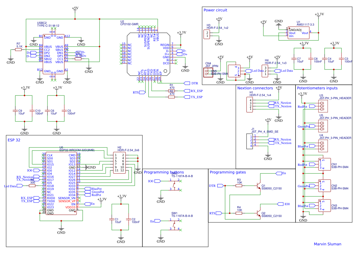Viewport: 358px width, 253px height.
Task: Pick the H3 1x2 header symbol
Action: (207, 34)
